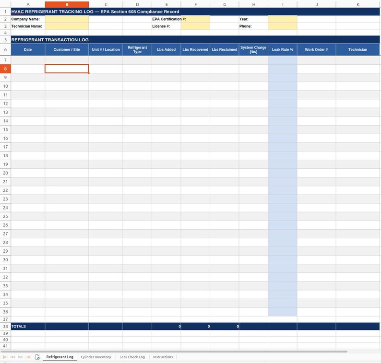This screenshot has width=381, height=363.
Task: Click the last sheet navigation arrow
Action: (x=28, y=357)
